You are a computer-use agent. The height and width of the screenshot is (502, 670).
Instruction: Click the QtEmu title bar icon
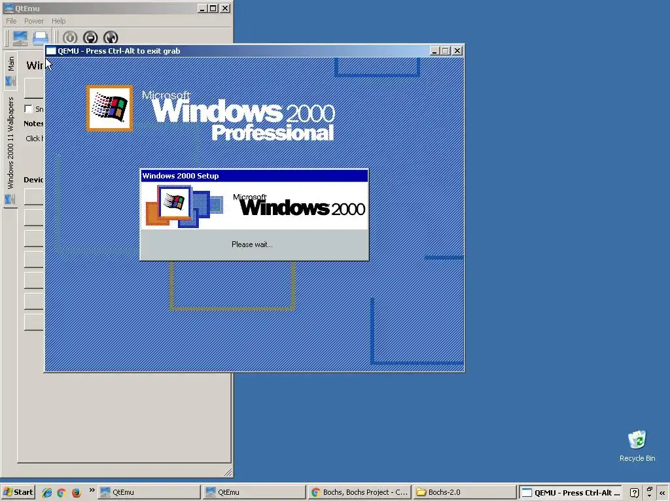click(x=8, y=8)
